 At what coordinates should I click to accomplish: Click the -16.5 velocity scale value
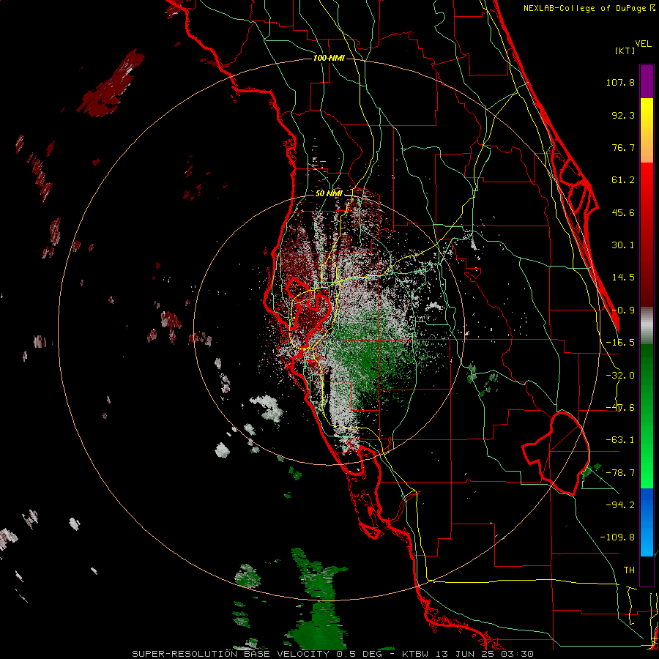[620, 343]
